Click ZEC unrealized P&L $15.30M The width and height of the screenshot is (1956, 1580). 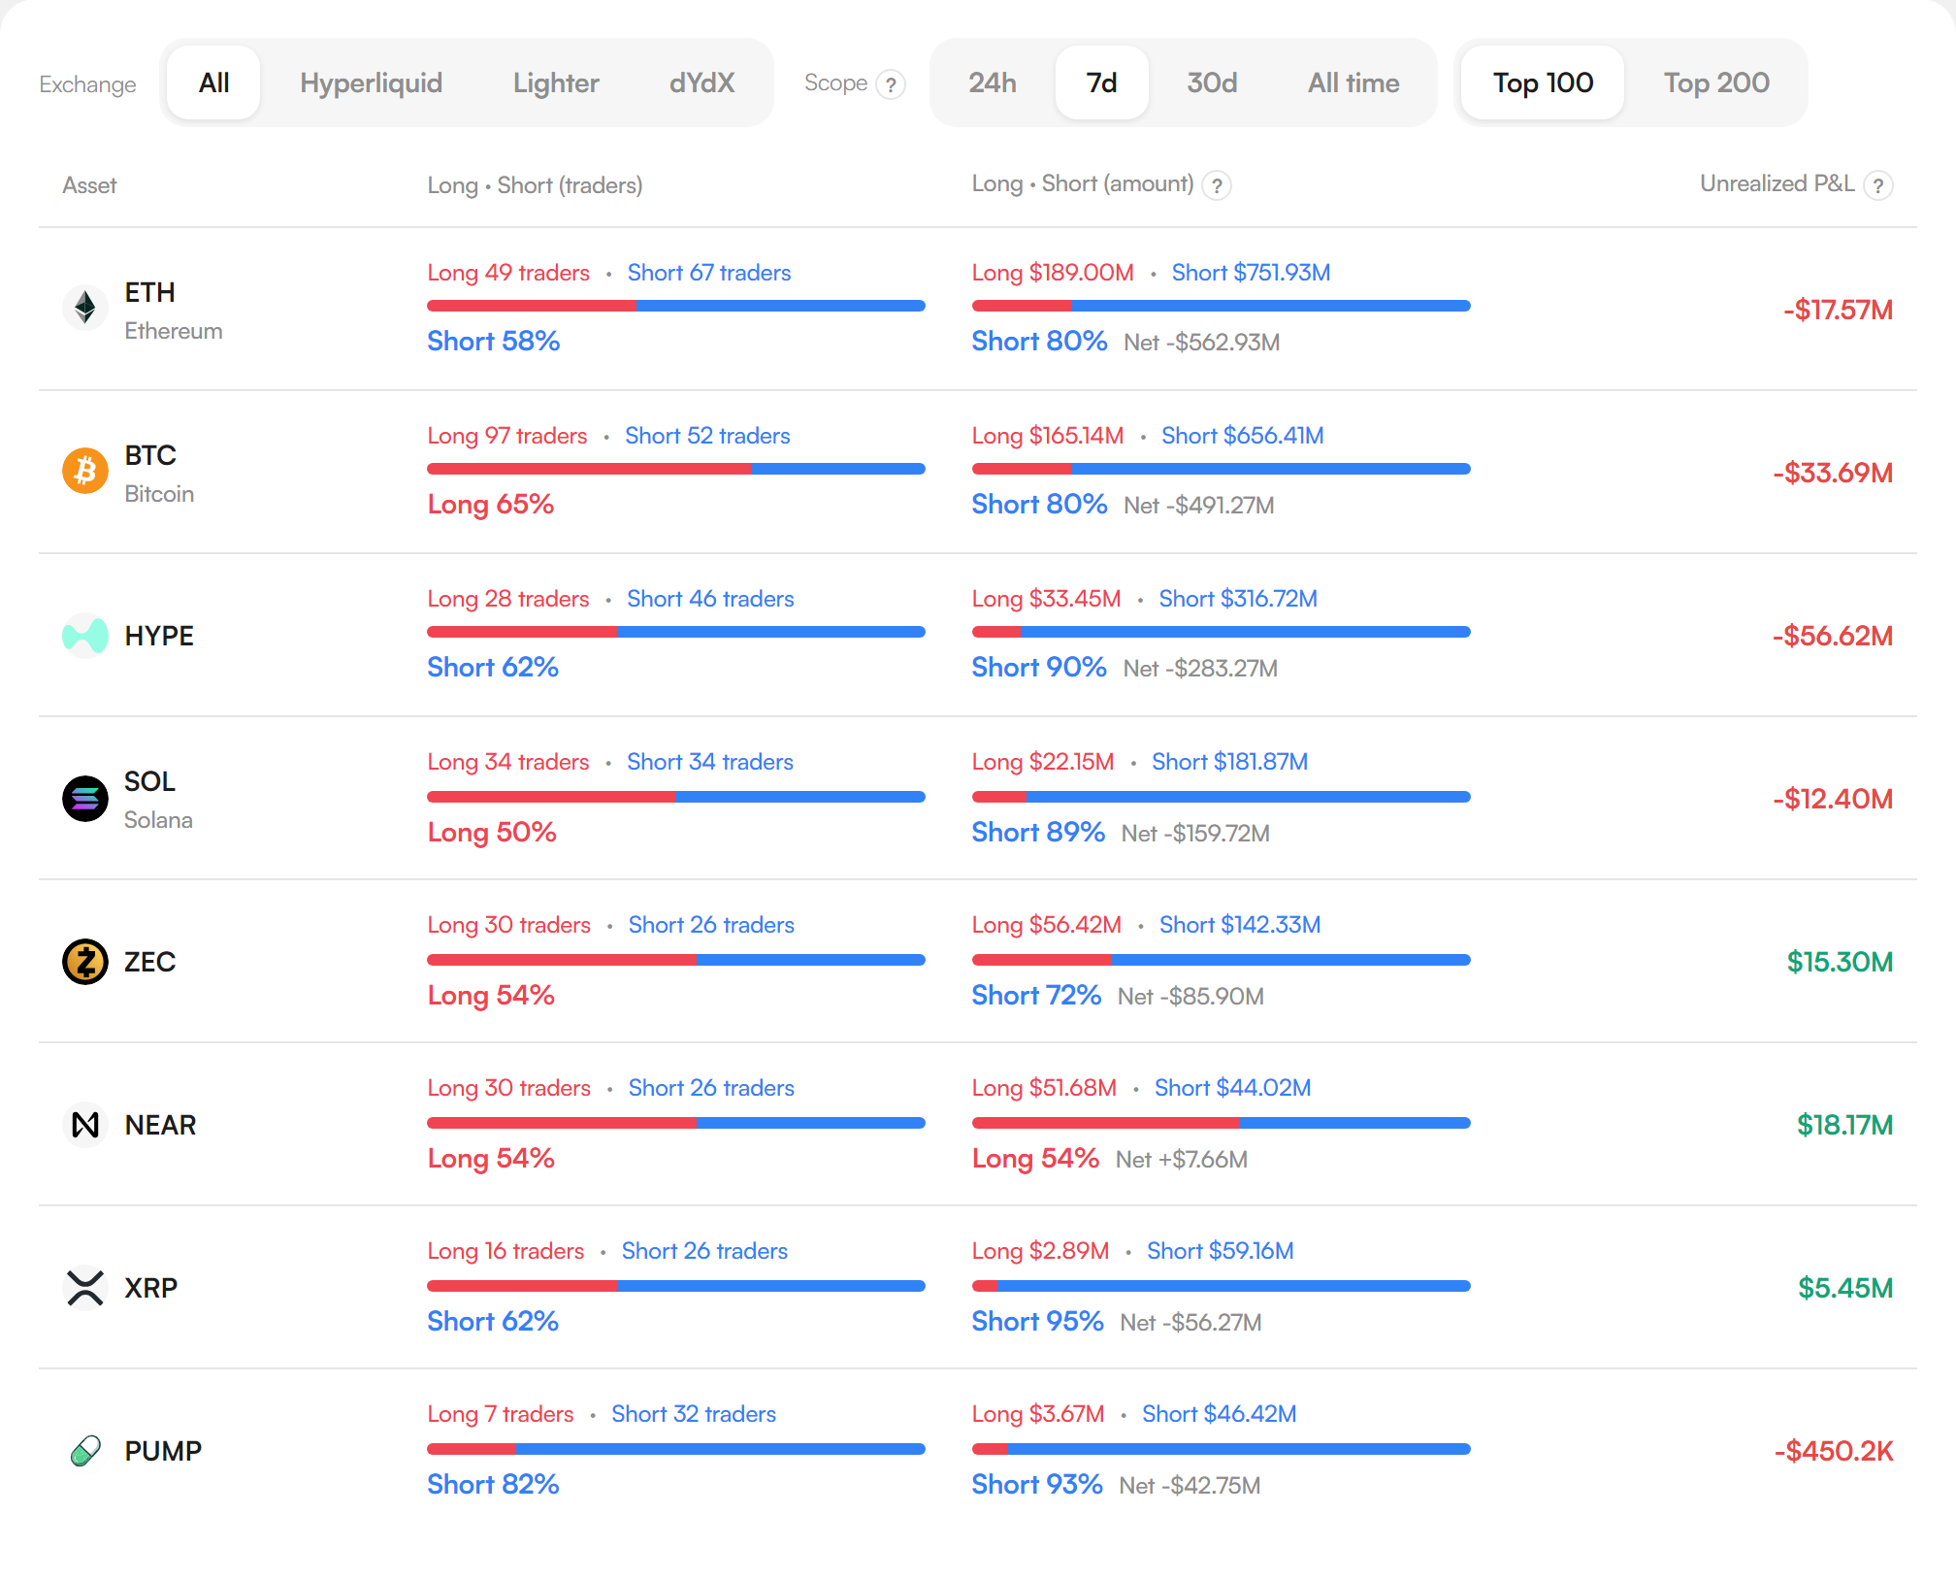(1840, 962)
